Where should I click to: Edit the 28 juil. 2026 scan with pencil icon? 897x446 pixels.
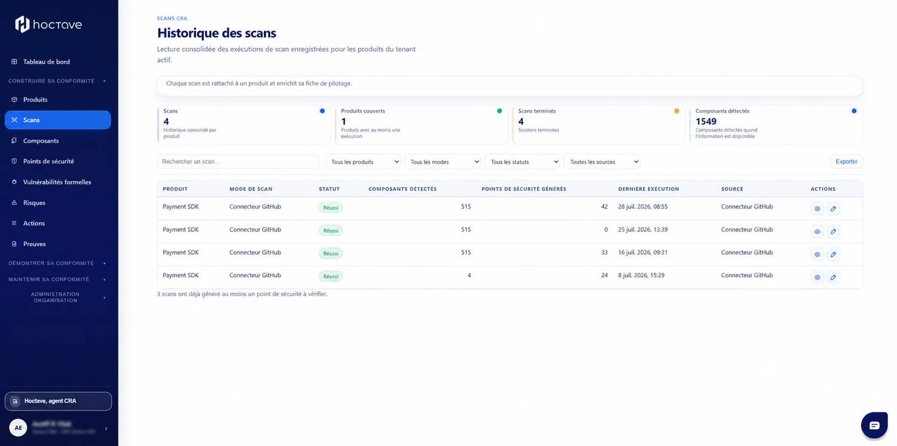point(834,209)
